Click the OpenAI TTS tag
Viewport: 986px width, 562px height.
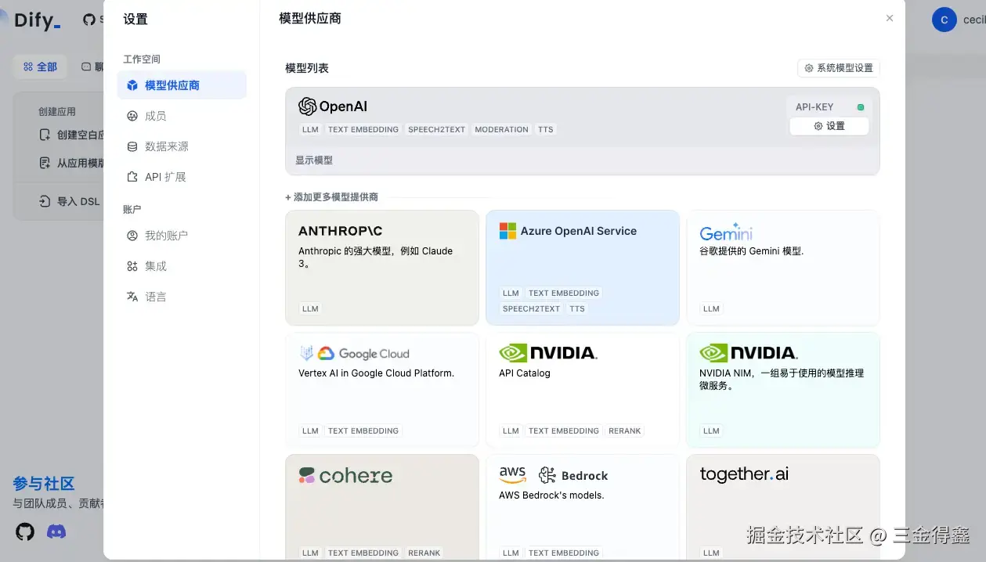coord(546,129)
